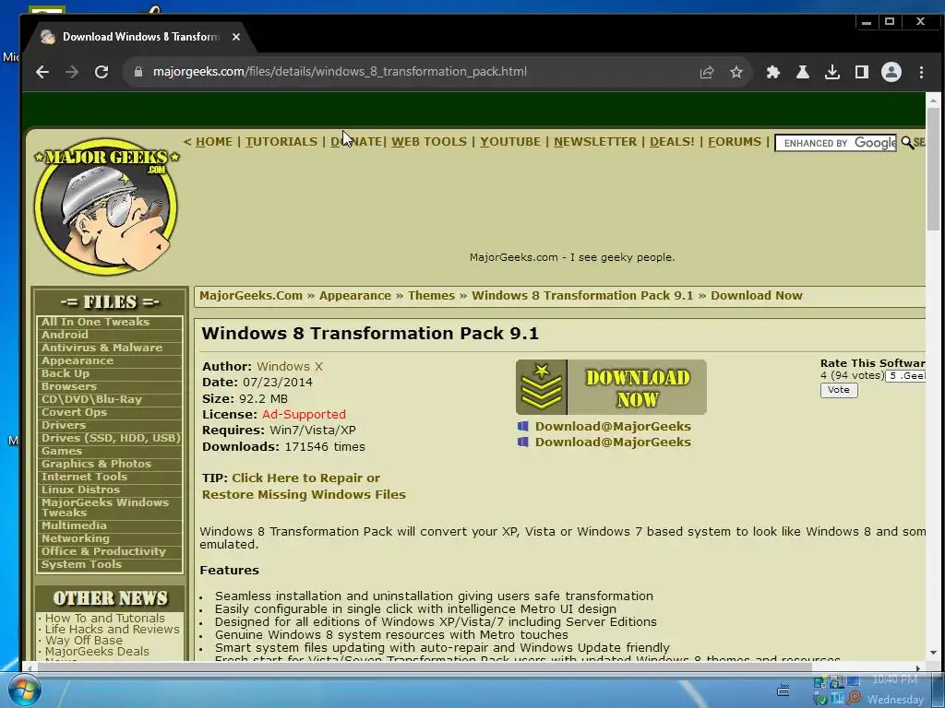This screenshot has width=945, height=708.
Task: Click the Windows X author link
Action: (289, 366)
